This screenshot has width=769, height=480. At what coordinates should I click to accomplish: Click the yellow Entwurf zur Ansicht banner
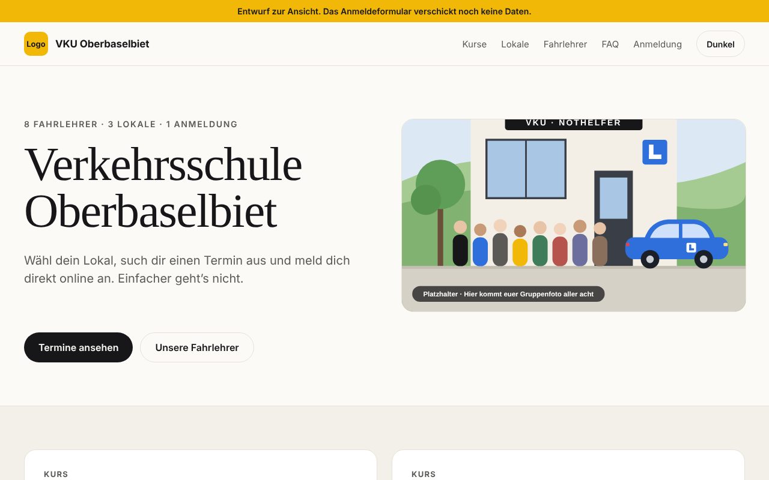(384, 11)
